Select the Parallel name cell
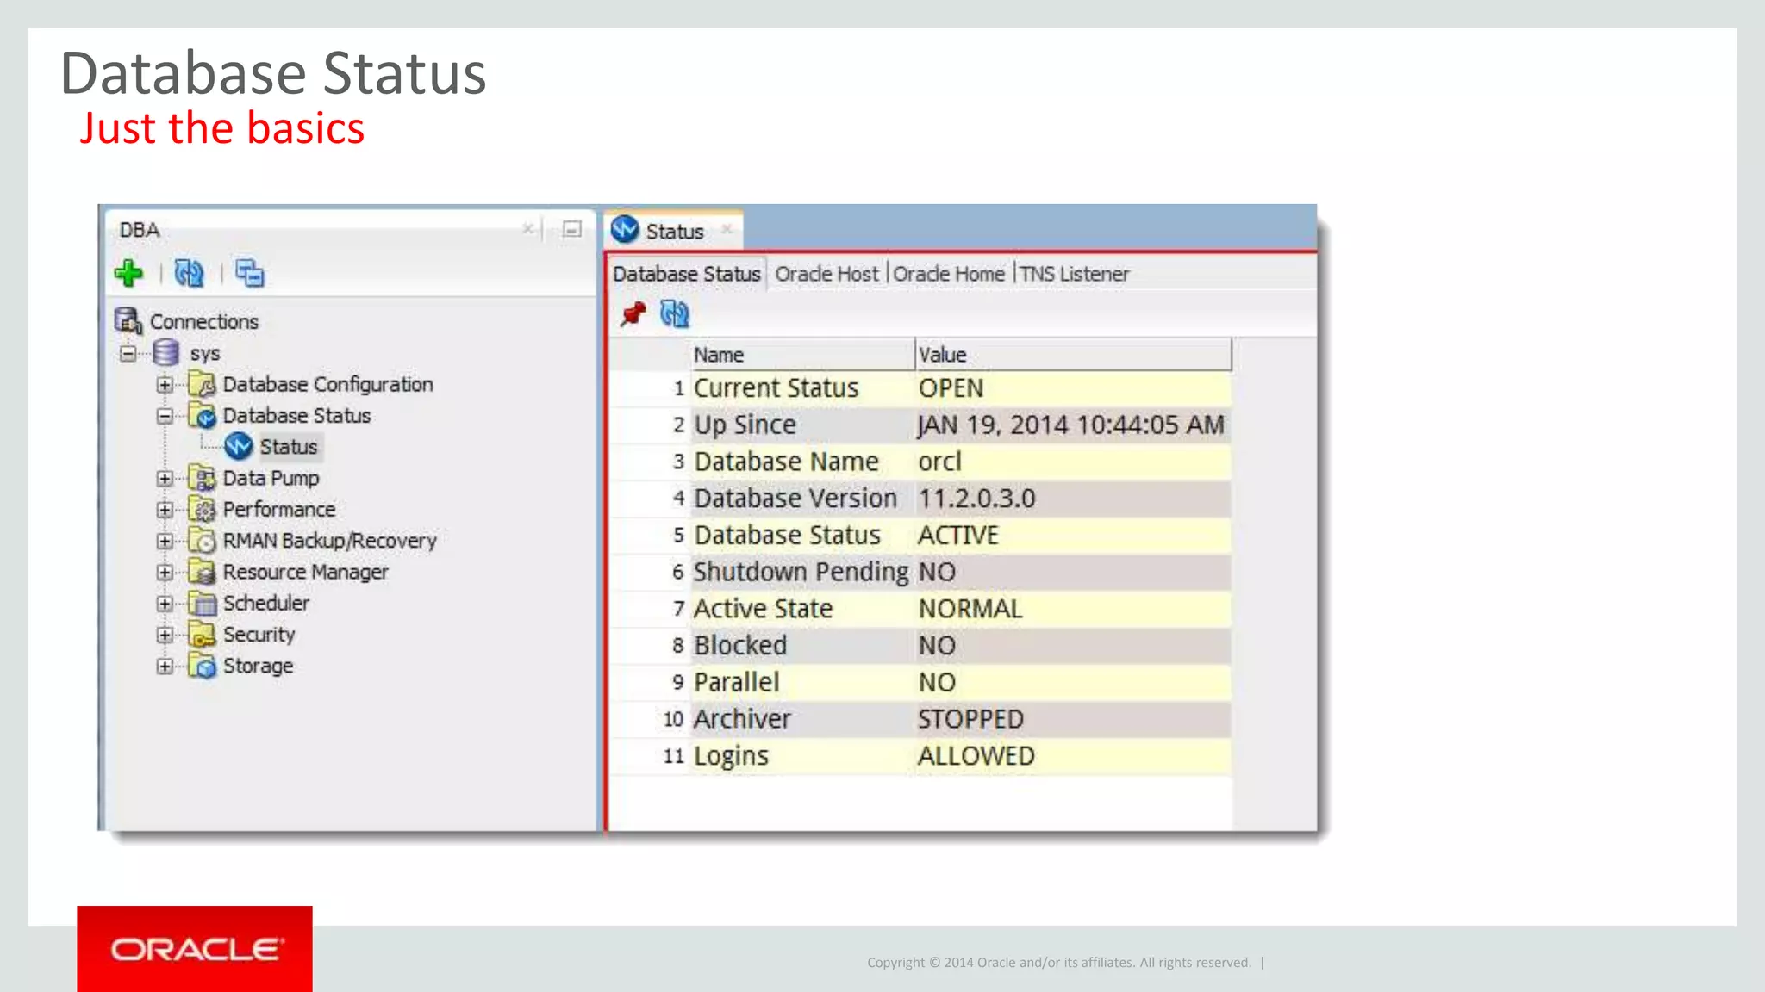 801,683
